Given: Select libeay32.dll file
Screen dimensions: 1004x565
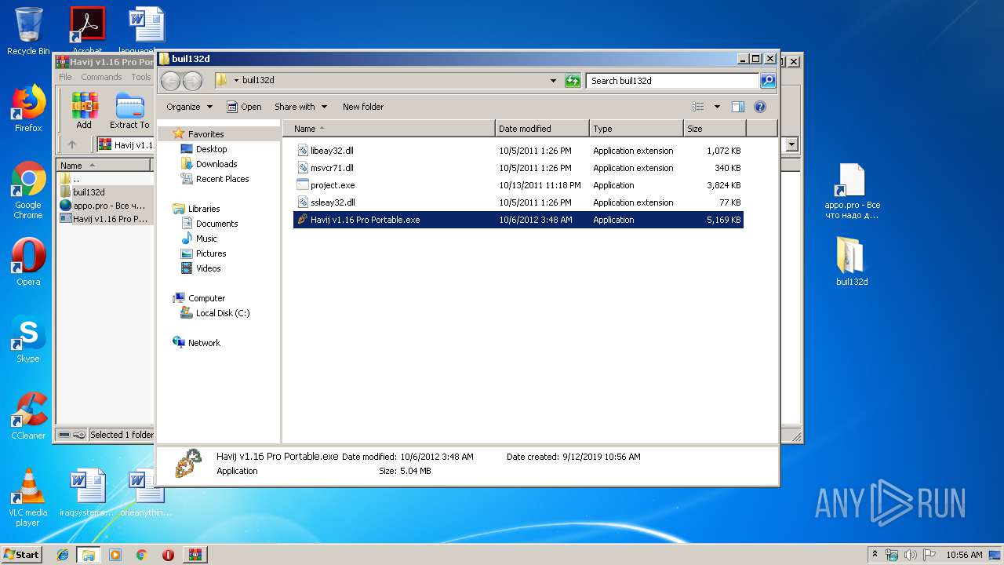Looking at the screenshot, I should click(x=518, y=151).
